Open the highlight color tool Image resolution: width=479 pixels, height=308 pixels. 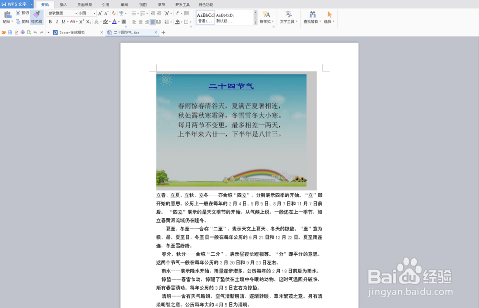pos(105,22)
